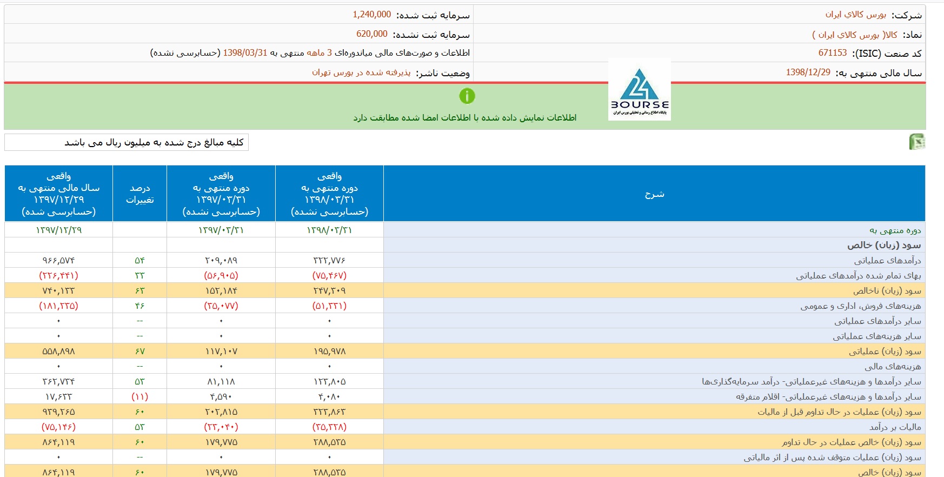Viewport: 944px width, 477px height.
Task: Click operating profit value ۱۱۷,۱۰۷
Action: click(x=221, y=352)
